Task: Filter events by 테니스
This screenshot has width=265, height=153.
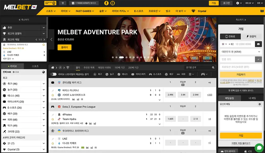Action: pos(122,74)
